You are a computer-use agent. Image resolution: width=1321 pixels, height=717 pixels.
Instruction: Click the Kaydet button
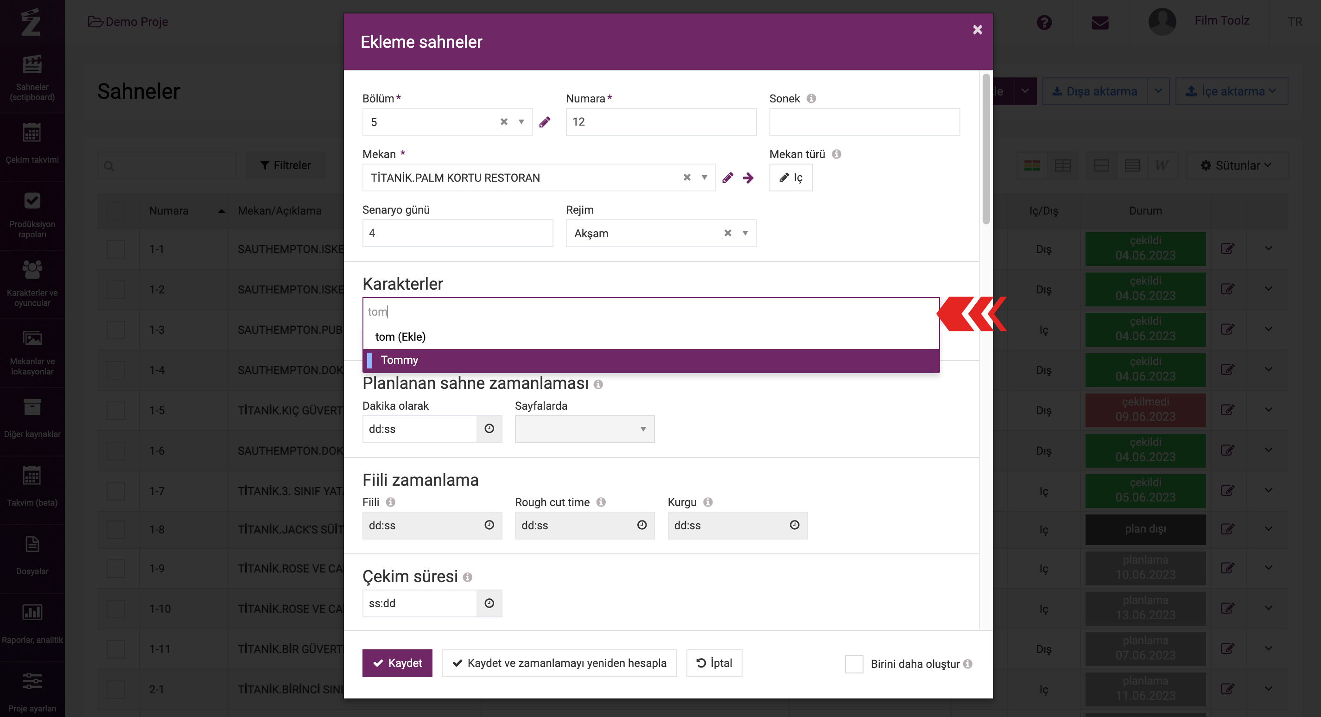pyautogui.click(x=397, y=663)
